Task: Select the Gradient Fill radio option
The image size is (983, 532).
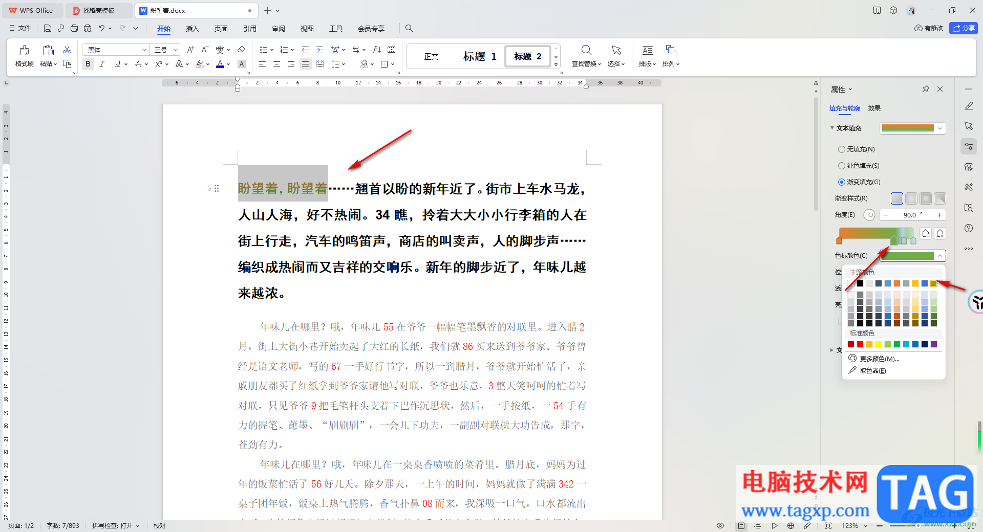Action: [x=842, y=182]
